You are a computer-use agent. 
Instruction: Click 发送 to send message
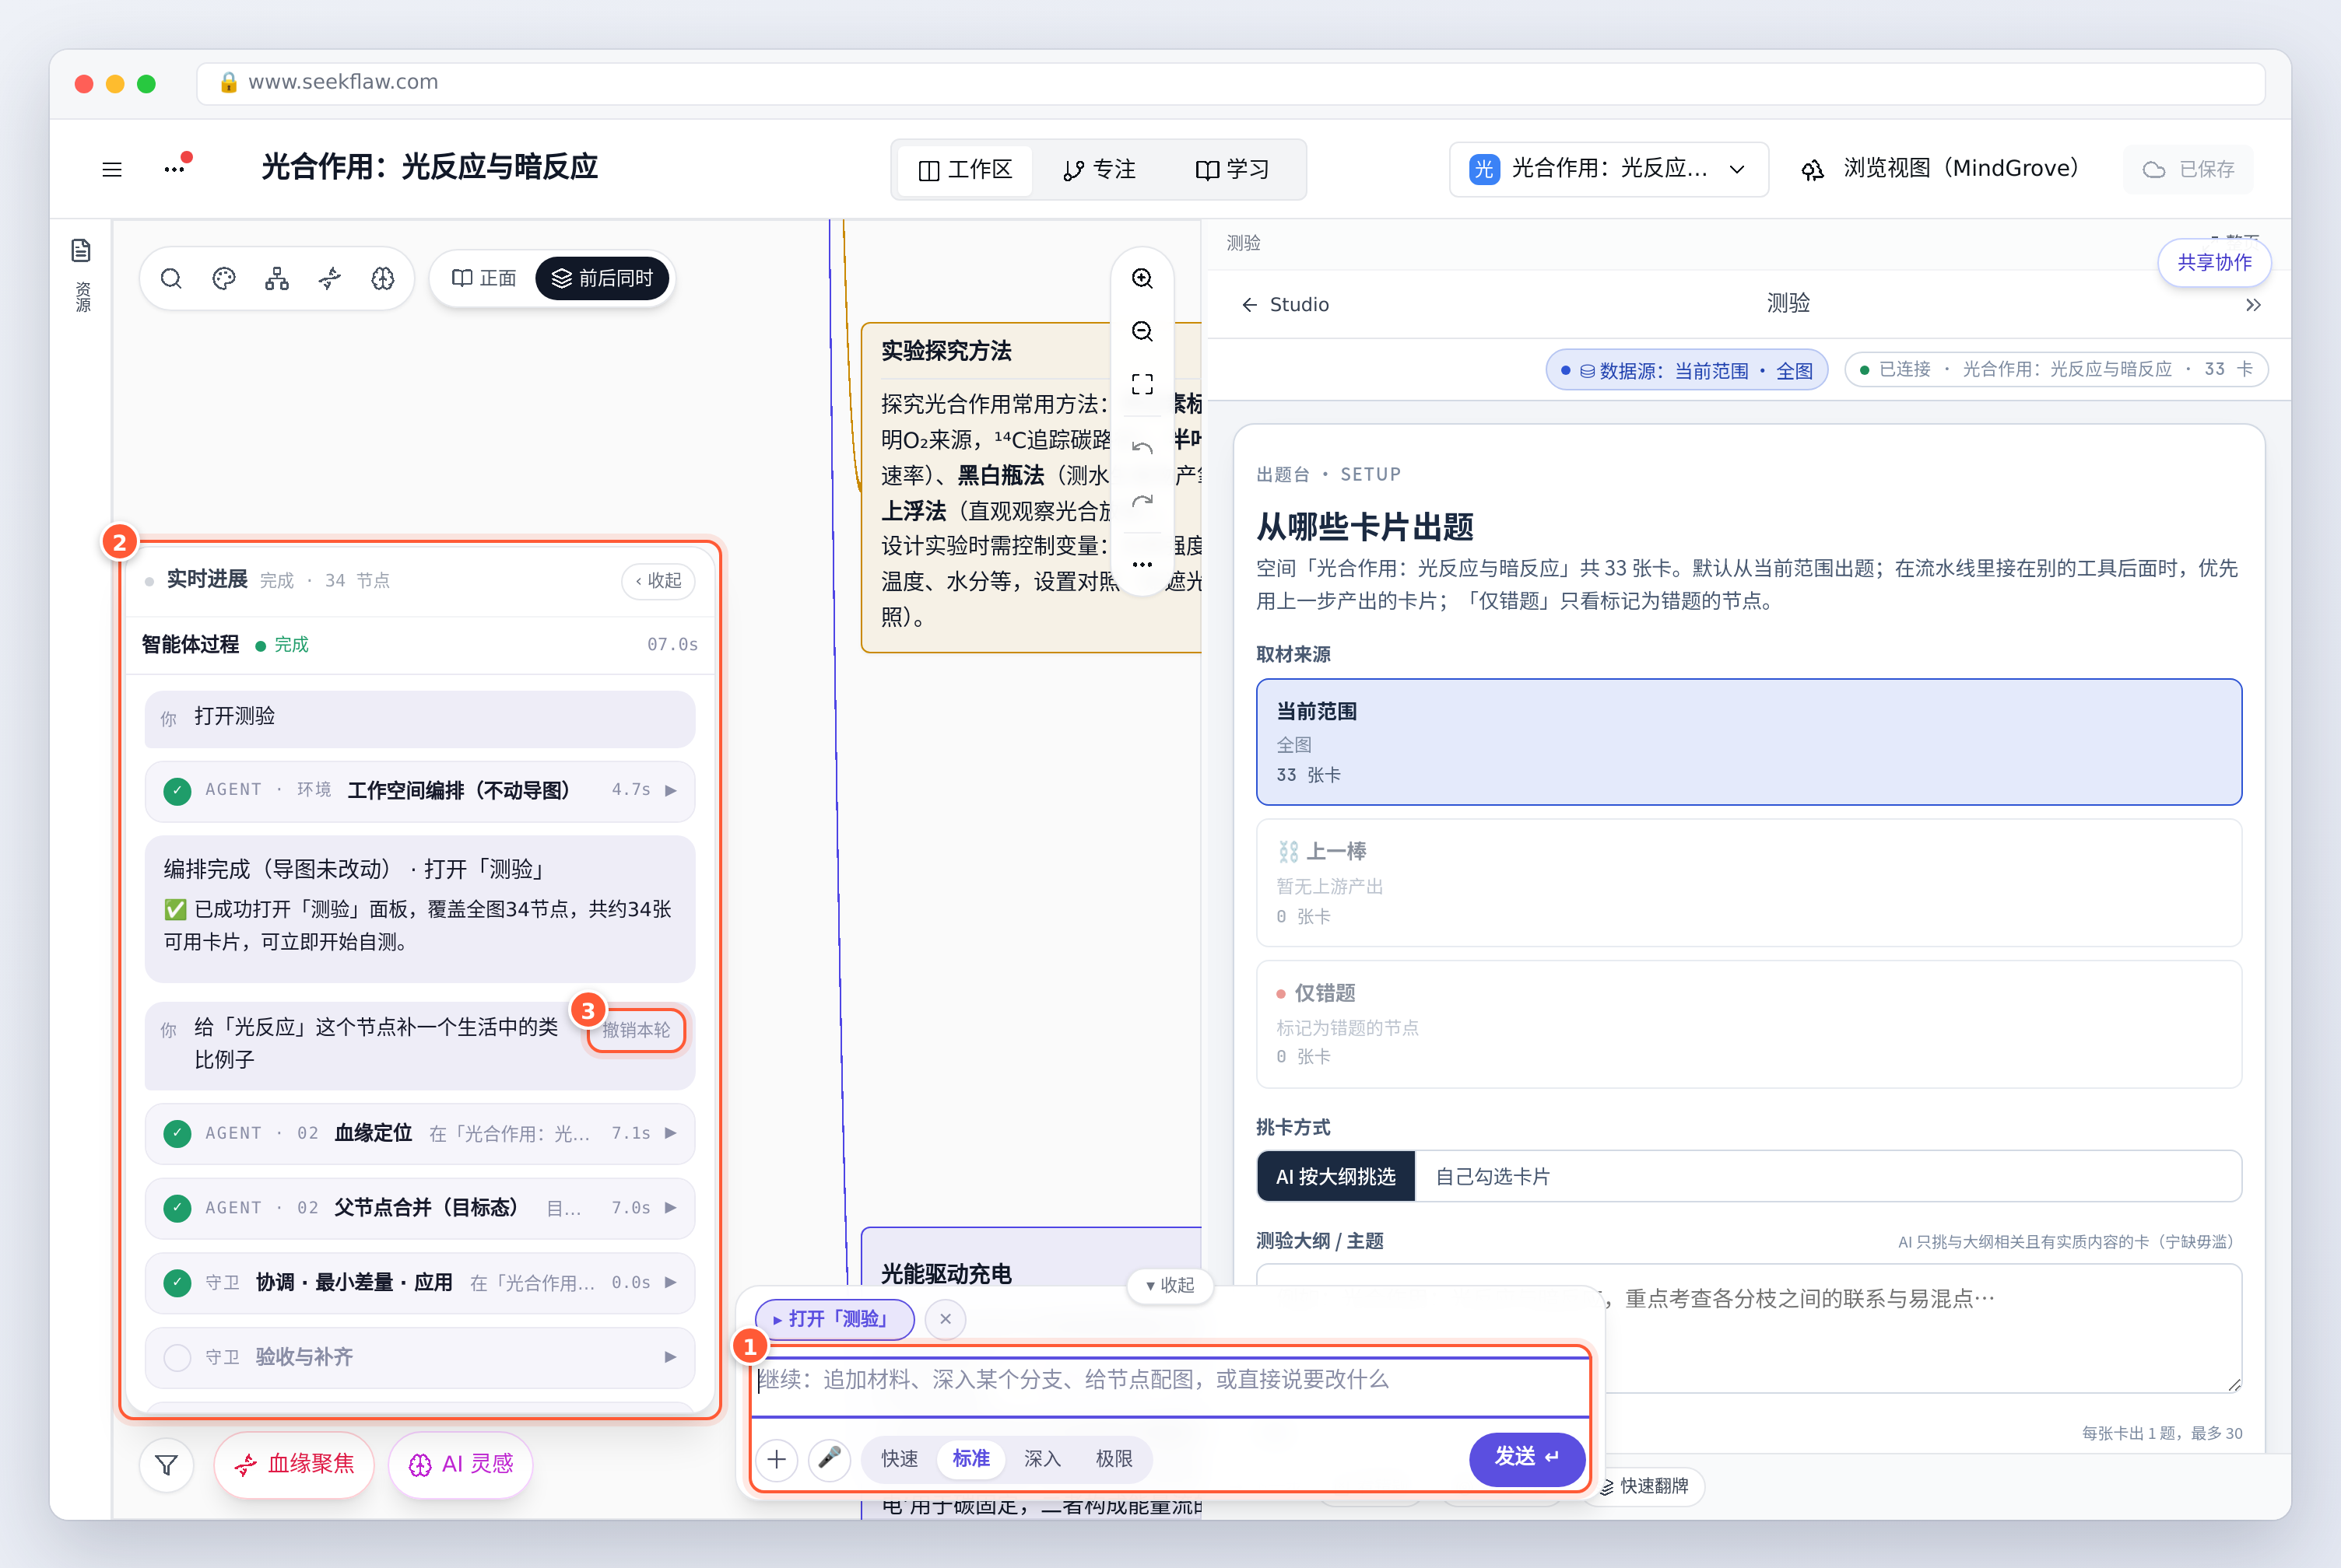1527,1458
